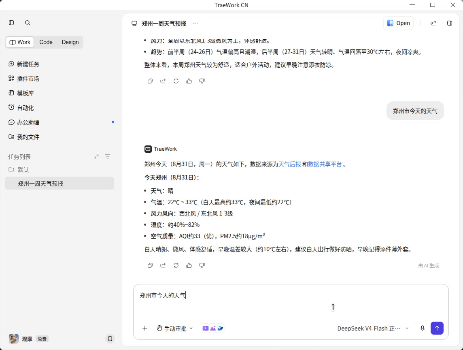Send the message with arrow button
The height and width of the screenshot is (350, 463).
tap(437, 328)
